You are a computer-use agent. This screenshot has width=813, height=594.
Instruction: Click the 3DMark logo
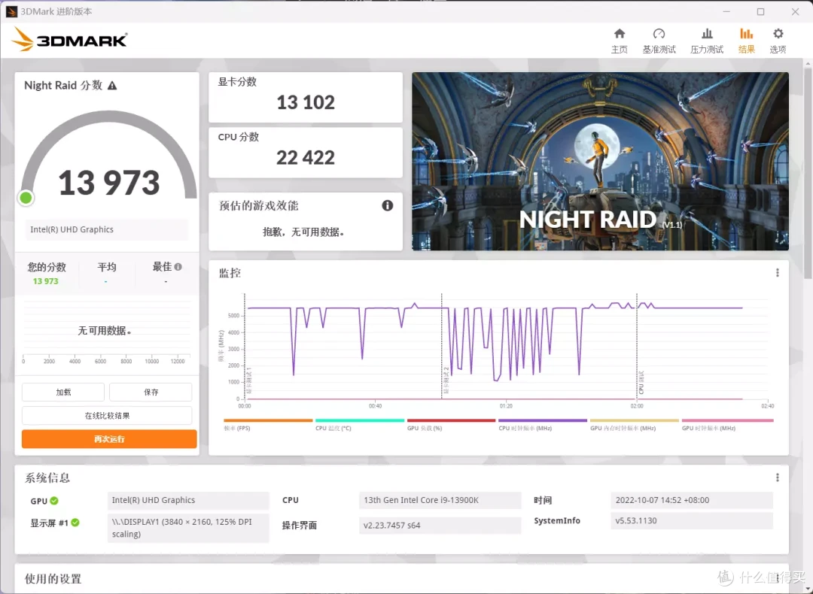69,39
